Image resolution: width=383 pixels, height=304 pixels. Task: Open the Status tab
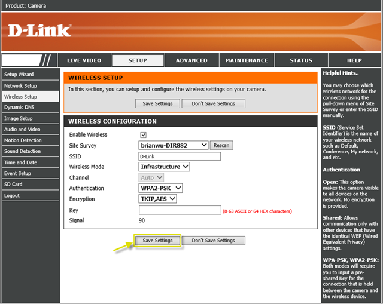click(301, 60)
